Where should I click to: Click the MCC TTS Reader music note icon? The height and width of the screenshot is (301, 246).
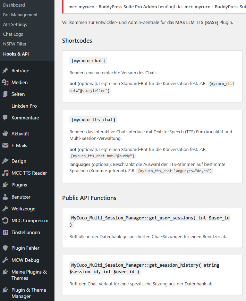point(5,173)
